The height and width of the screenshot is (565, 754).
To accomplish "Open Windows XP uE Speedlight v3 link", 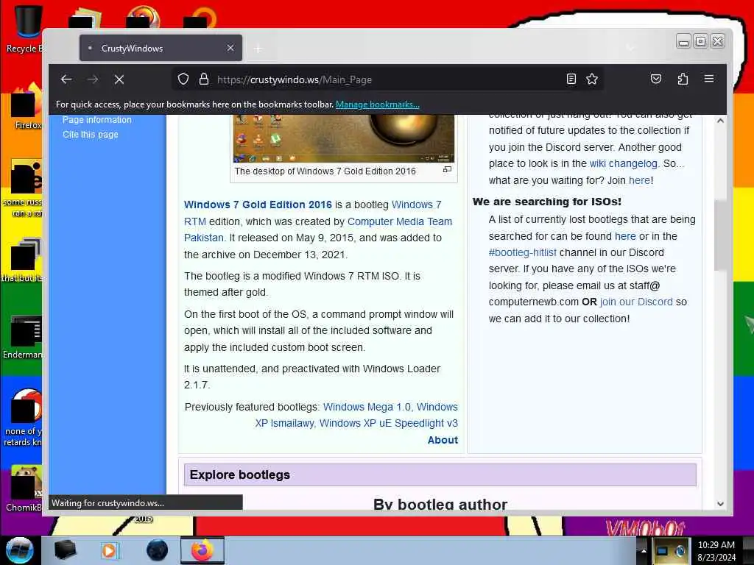I will (389, 423).
